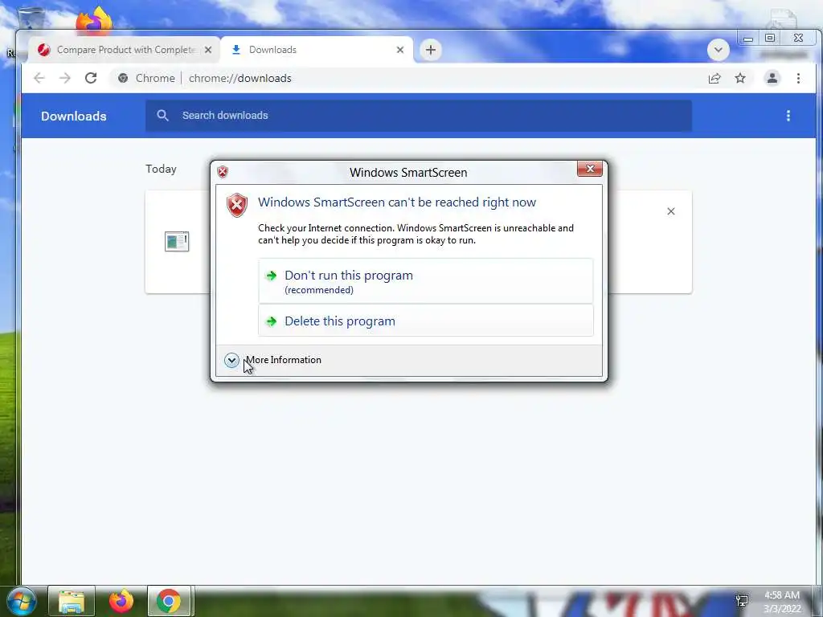Click Chrome's back navigation arrow
Viewport: 823px width, 617px height.
click(x=39, y=78)
